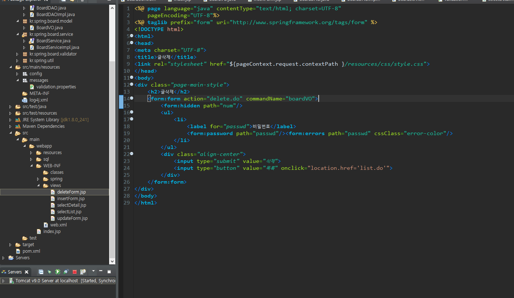Expand the spring folder under WEB-INF
The image size is (514, 298).
coord(38,179)
